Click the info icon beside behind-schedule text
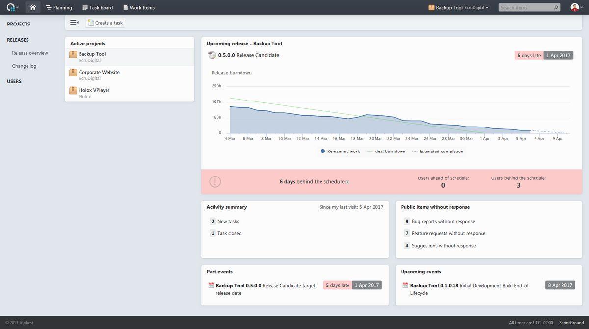Viewport: 589px width, 329px height. click(x=348, y=182)
